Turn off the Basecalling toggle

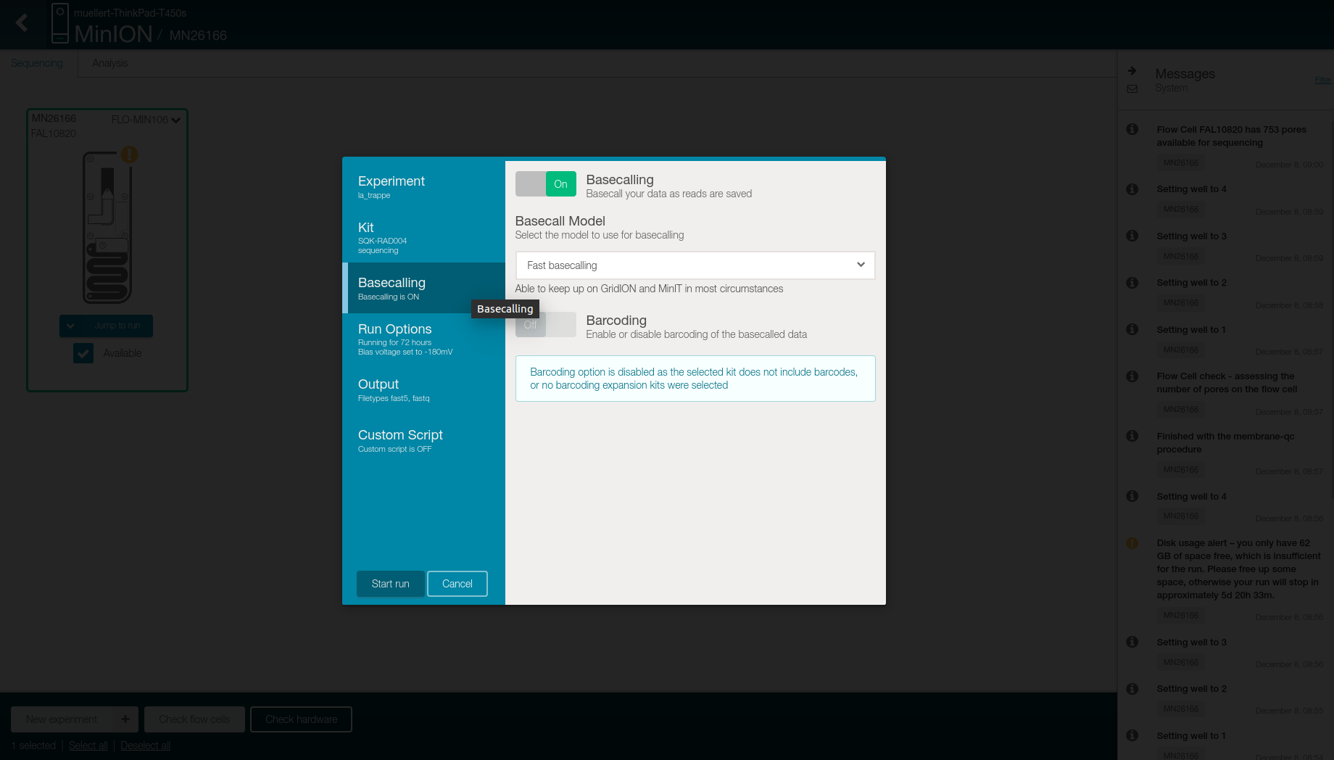(x=545, y=184)
